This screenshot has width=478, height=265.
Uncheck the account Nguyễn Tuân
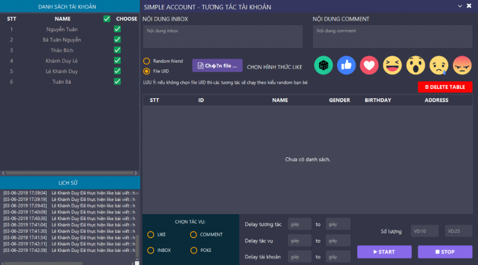coord(117,29)
